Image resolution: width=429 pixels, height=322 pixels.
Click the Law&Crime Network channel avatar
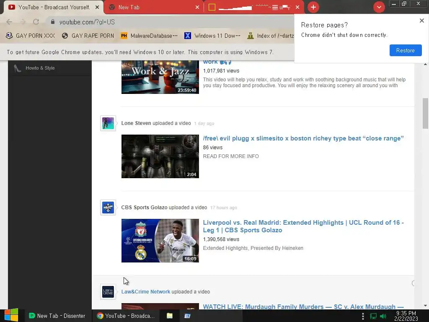108,292
